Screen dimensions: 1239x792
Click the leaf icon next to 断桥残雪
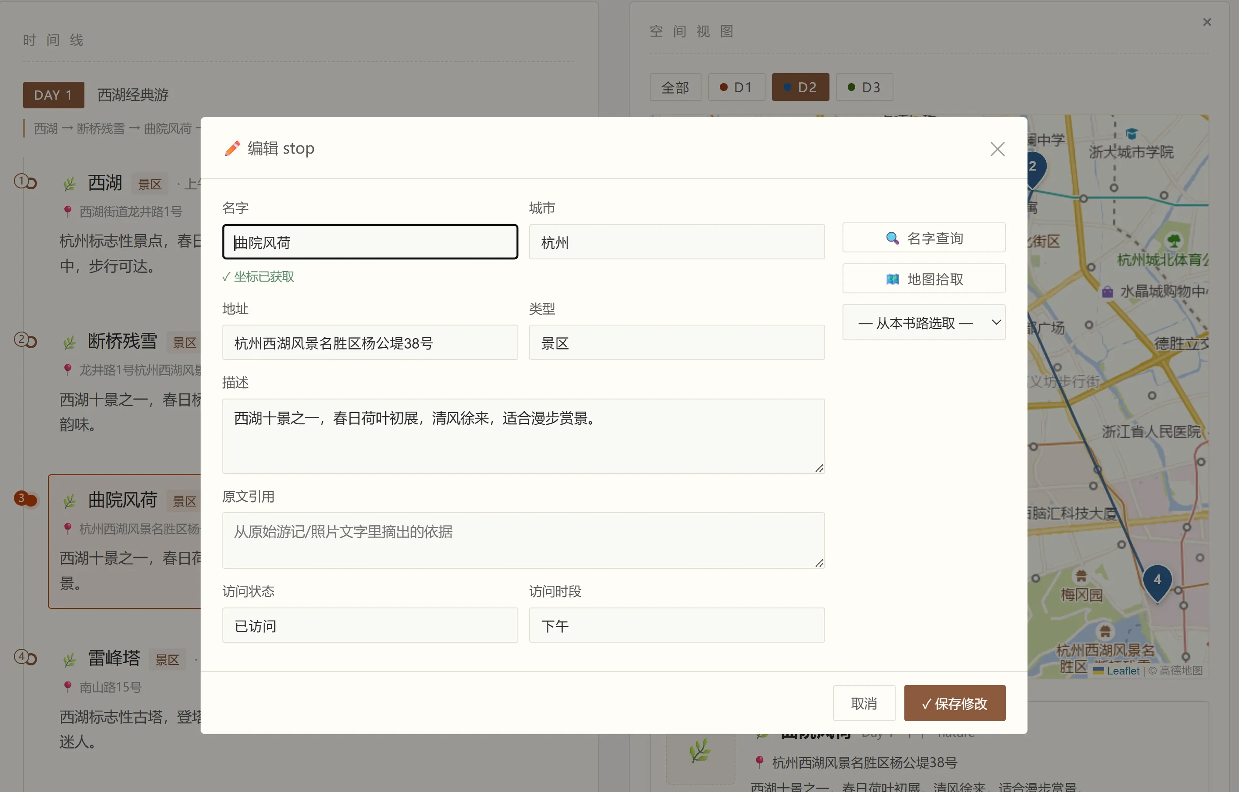coord(70,342)
